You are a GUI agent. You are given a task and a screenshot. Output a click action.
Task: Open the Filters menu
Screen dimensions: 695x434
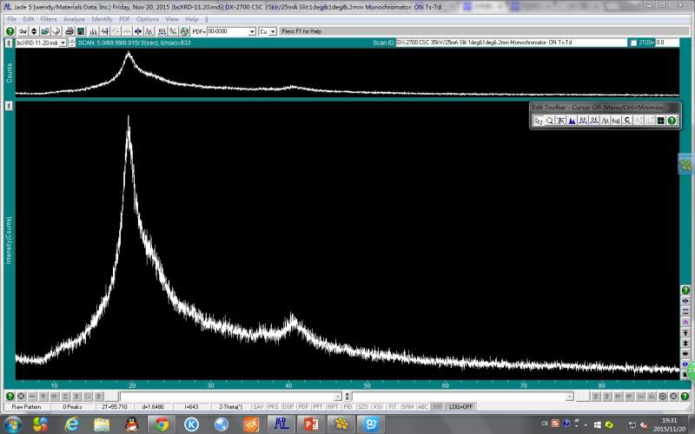coord(49,19)
